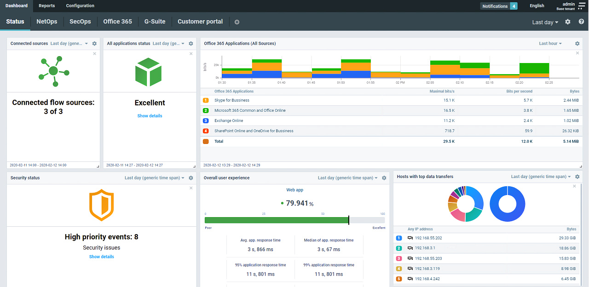Open All applications status widget settings gear
The width and height of the screenshot is (589, 287).
(x=191, y=44)
